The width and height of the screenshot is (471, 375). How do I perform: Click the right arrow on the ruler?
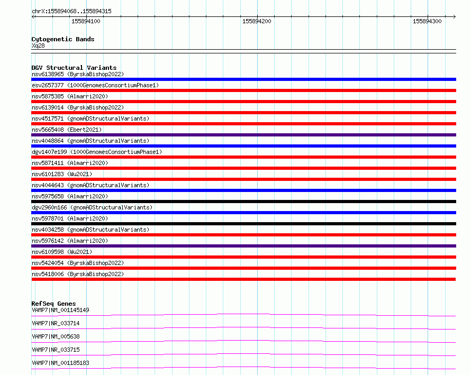454,16
